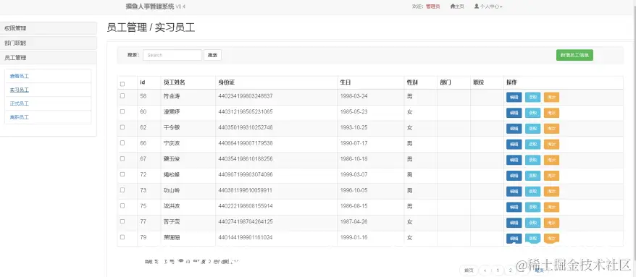Collapse the 员工管理 sidebar section
Screen dimensions: 636x277
click(x=49, y=58)
